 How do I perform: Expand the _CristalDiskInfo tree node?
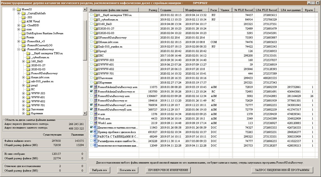click(x=19, y=13)
